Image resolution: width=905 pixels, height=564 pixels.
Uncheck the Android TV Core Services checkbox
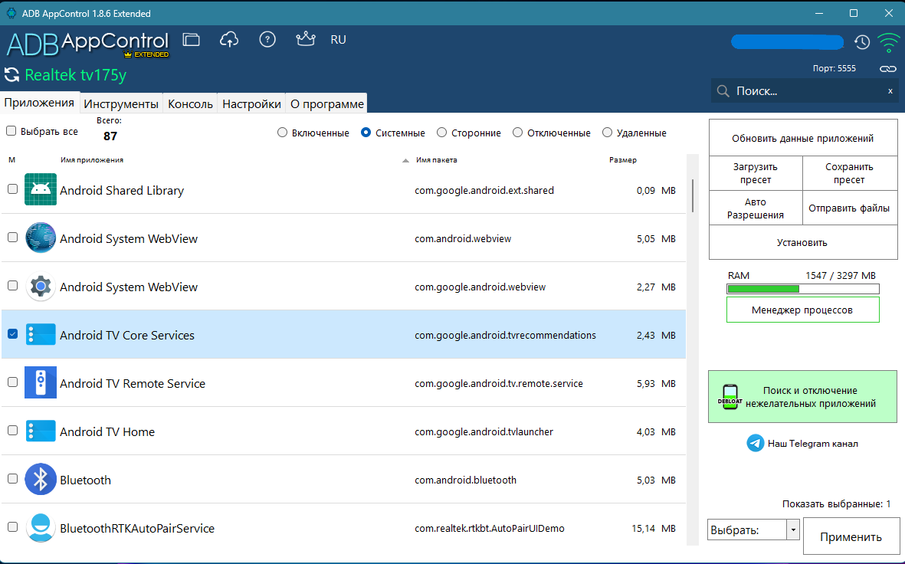[x=12, y=333]
